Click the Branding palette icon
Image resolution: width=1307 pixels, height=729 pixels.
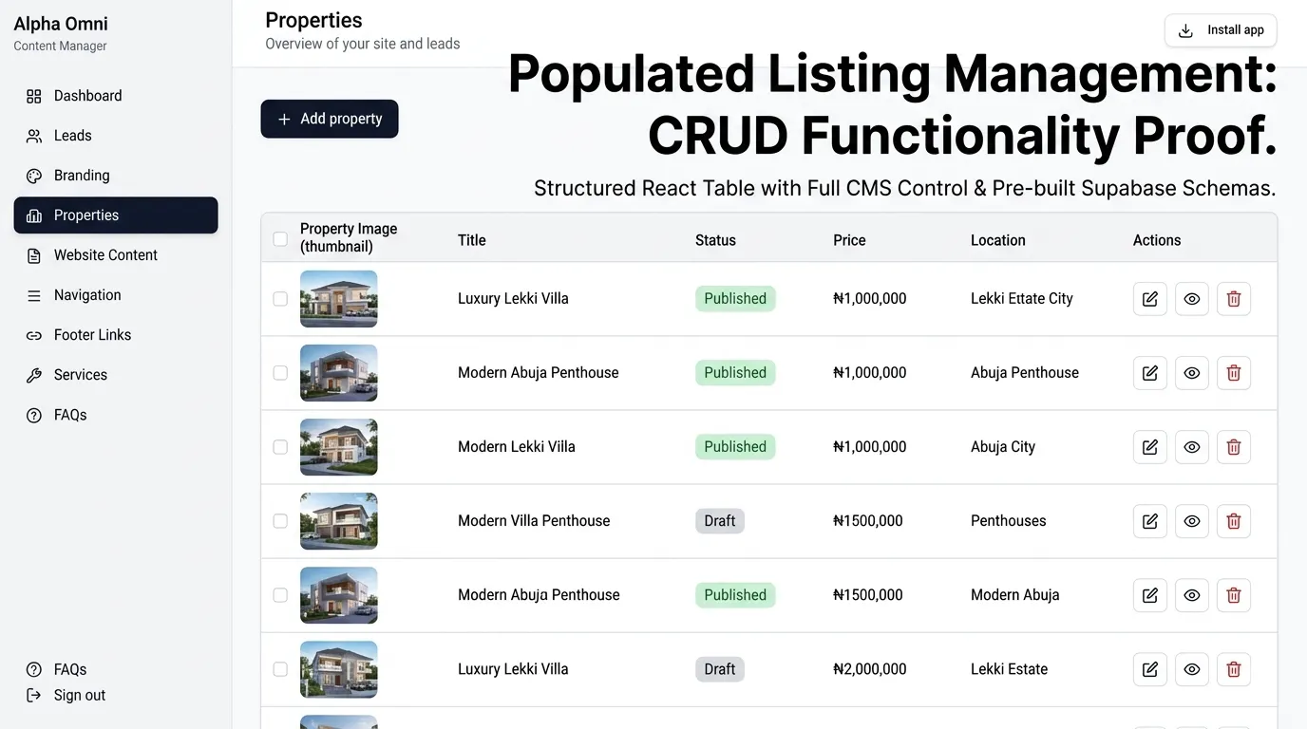click(x=34, y=176)
